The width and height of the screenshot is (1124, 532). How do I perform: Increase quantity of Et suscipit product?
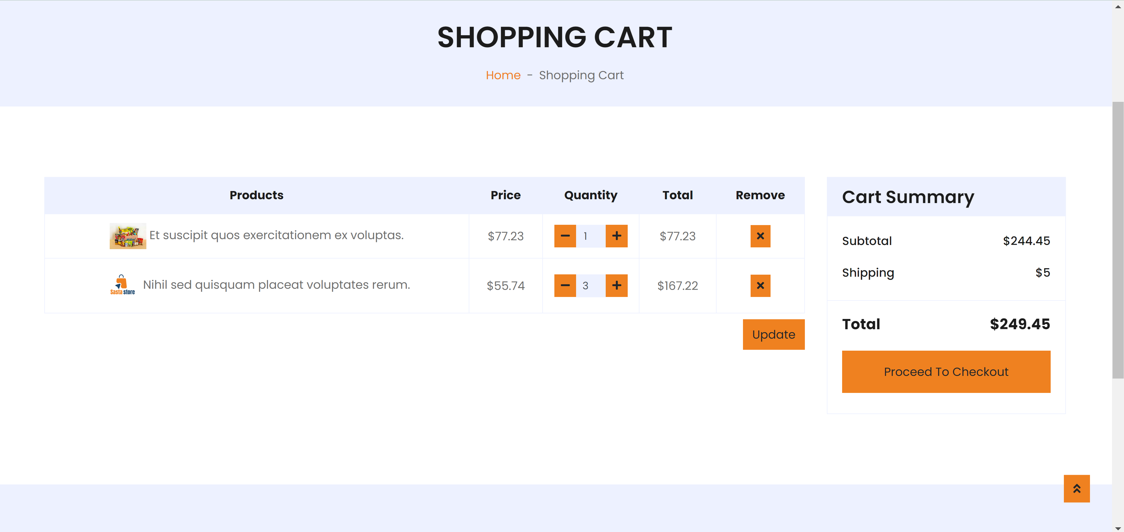[617, 236]
